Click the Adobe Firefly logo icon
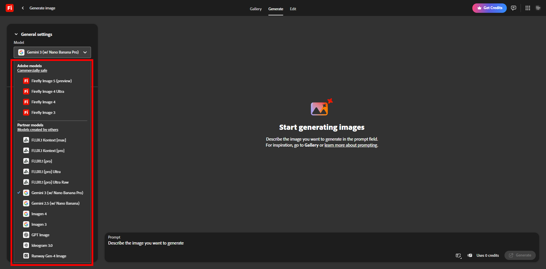 click(x=10, y=8)
